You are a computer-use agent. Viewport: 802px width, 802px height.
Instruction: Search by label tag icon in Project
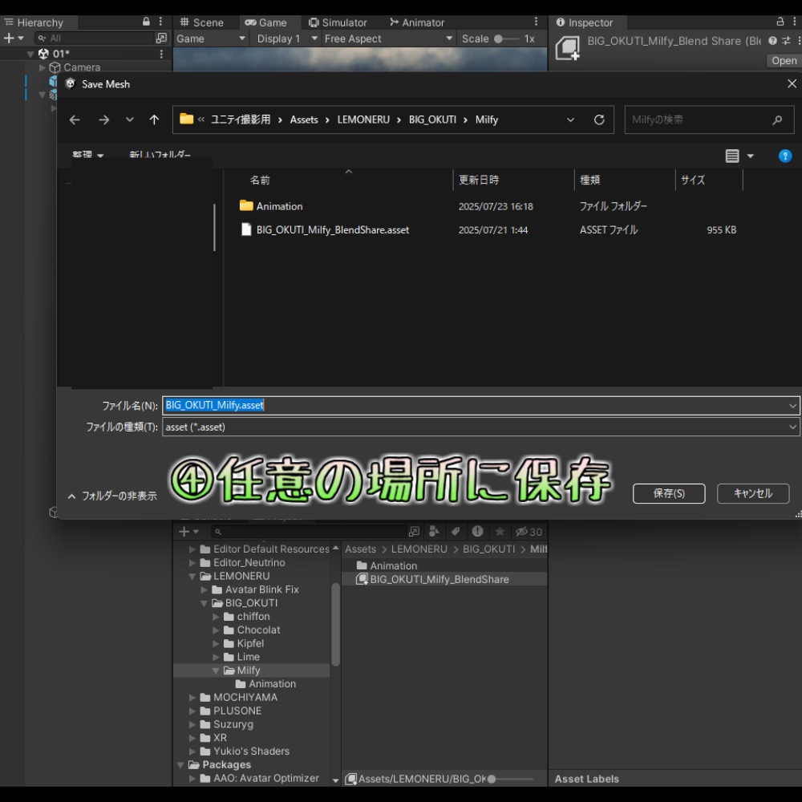[x=456, y=532]
